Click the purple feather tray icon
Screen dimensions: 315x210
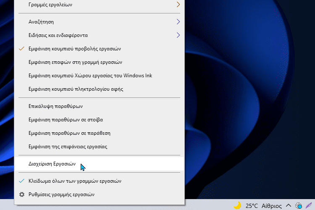(x=309, y=205)
